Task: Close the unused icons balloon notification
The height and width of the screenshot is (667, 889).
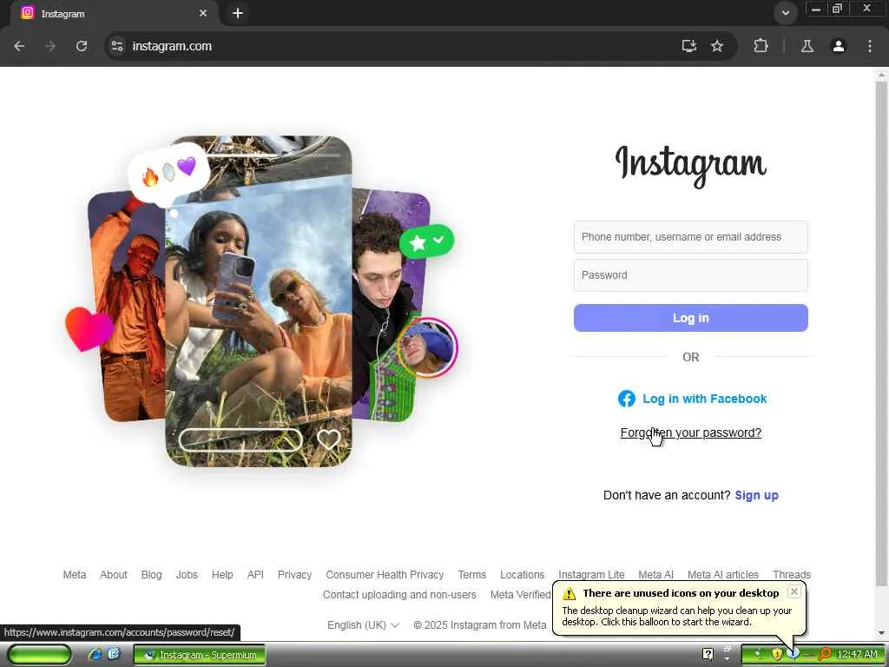Action: click(x=794, y=591)
